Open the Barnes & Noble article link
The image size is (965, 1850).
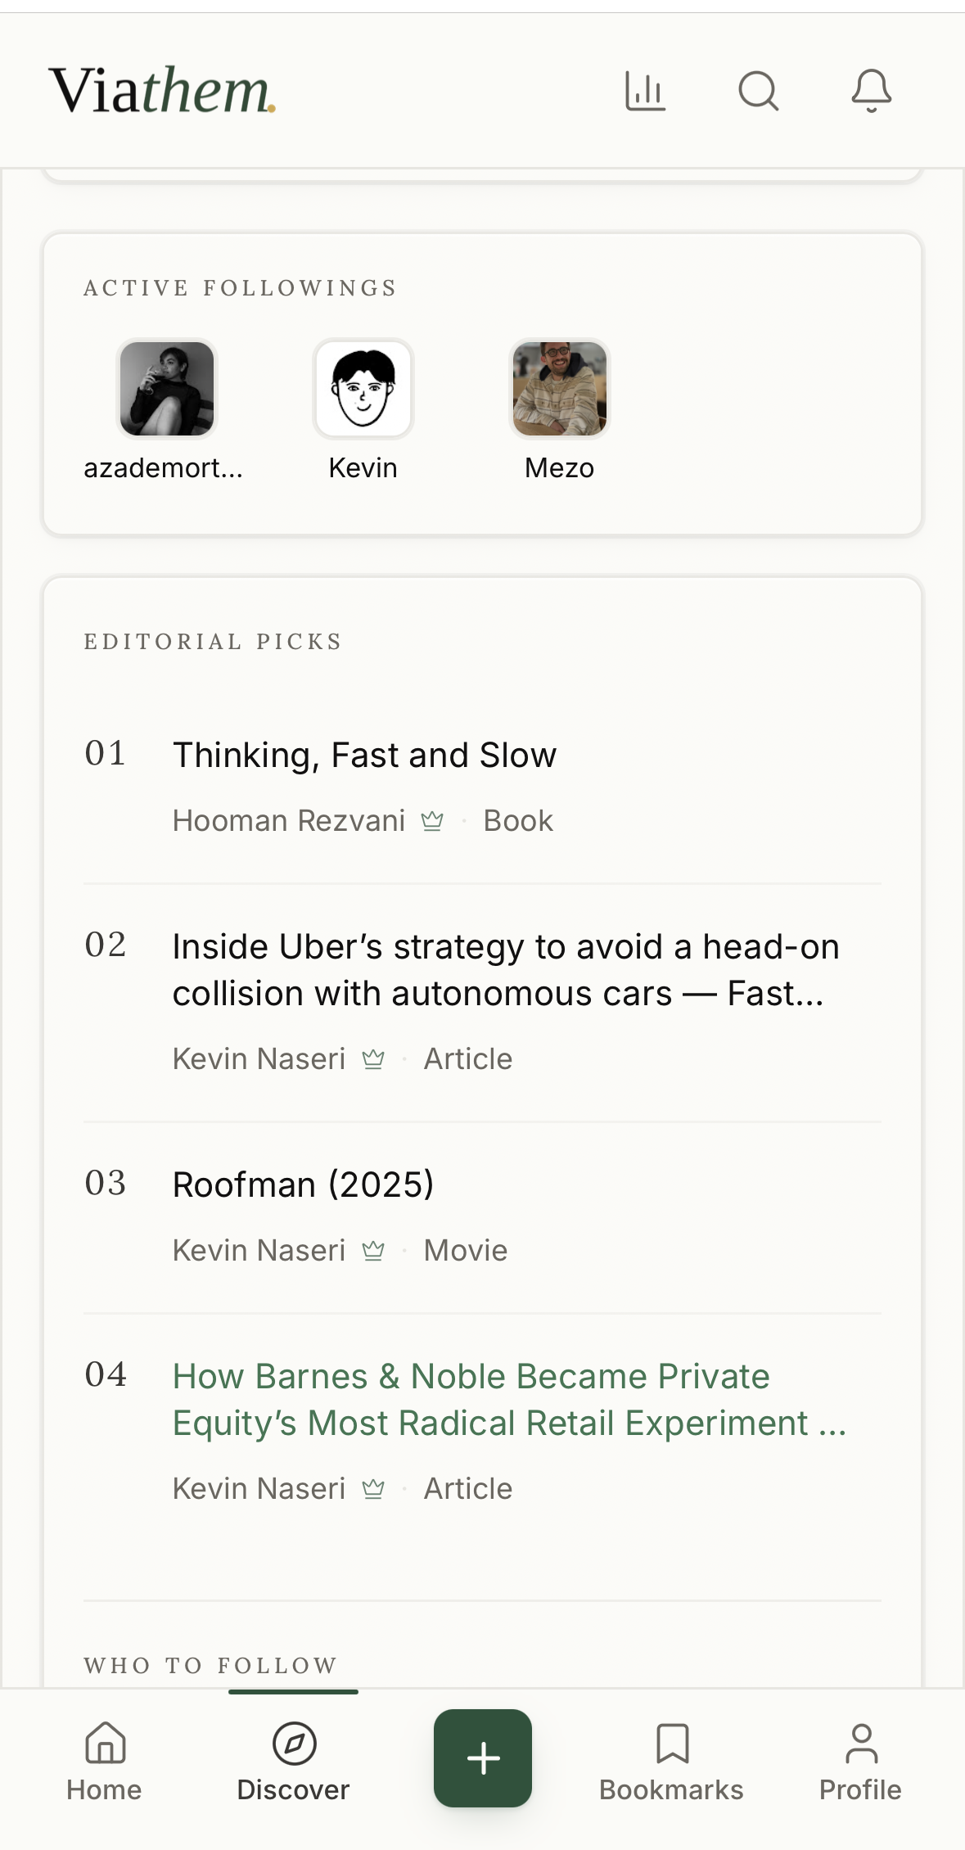click(509, 1400)
